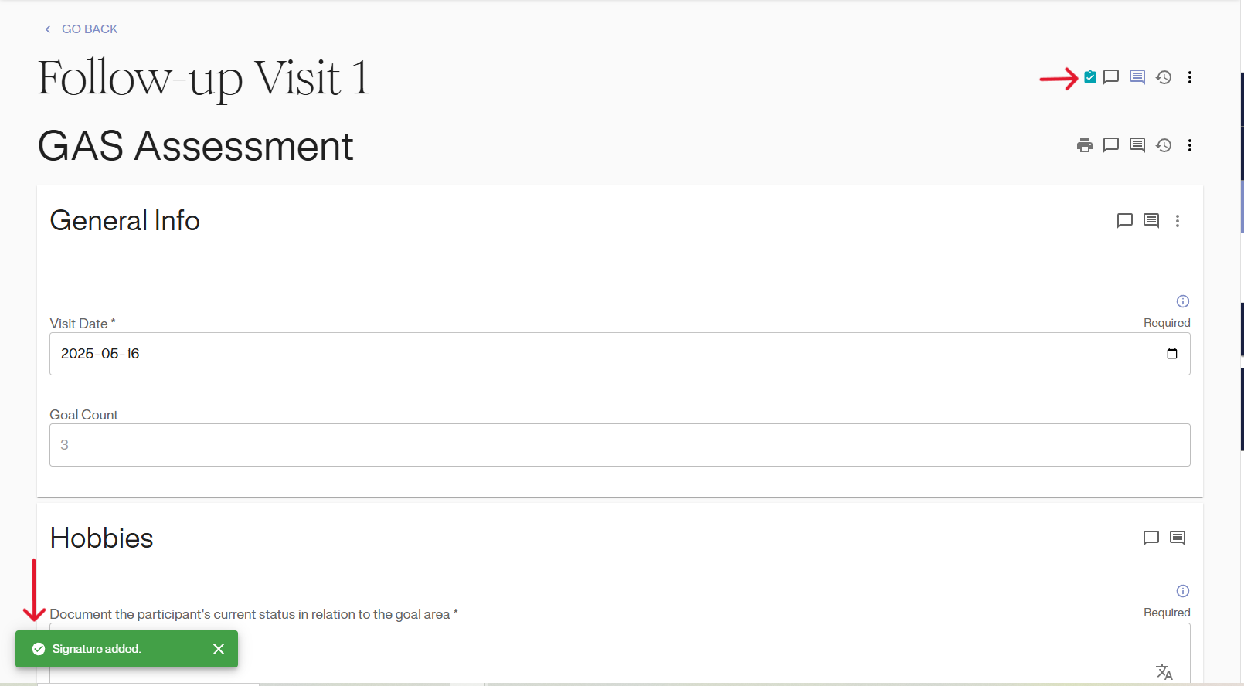Dismiss the Signature added notification
Viewport: 1244px width, 686px height.
pos(219,649)
